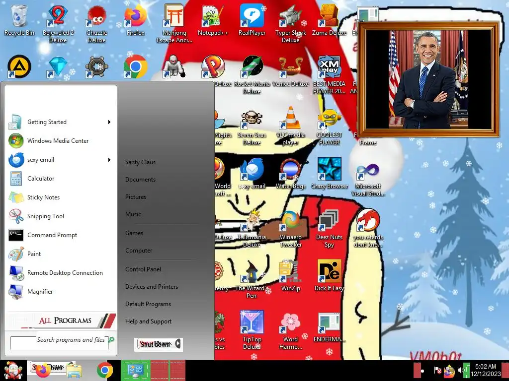Open Pictures from Start menu
Screen dimensions: 509x381
[x=136, y=196]
